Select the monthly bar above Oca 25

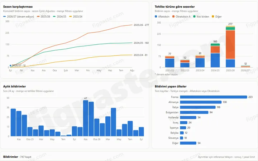click(x=30, y=132)
